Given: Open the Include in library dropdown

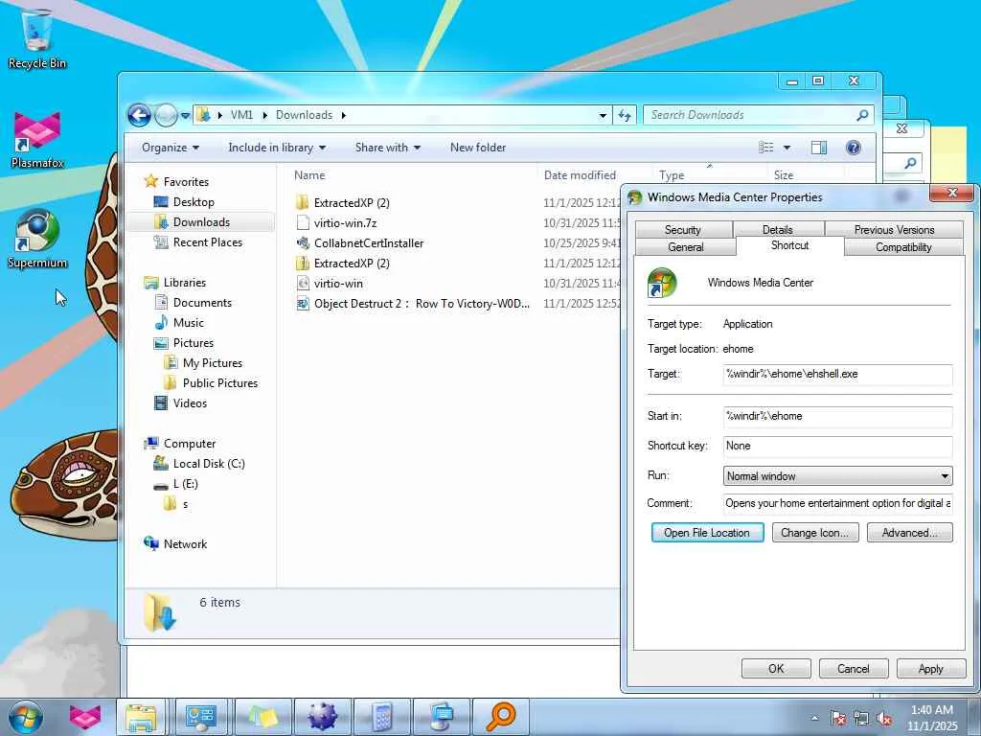Looking at the screenshot, I should (x=277, y=147).
